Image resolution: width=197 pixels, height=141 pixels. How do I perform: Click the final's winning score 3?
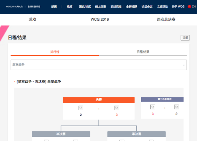tap(117, 115)
